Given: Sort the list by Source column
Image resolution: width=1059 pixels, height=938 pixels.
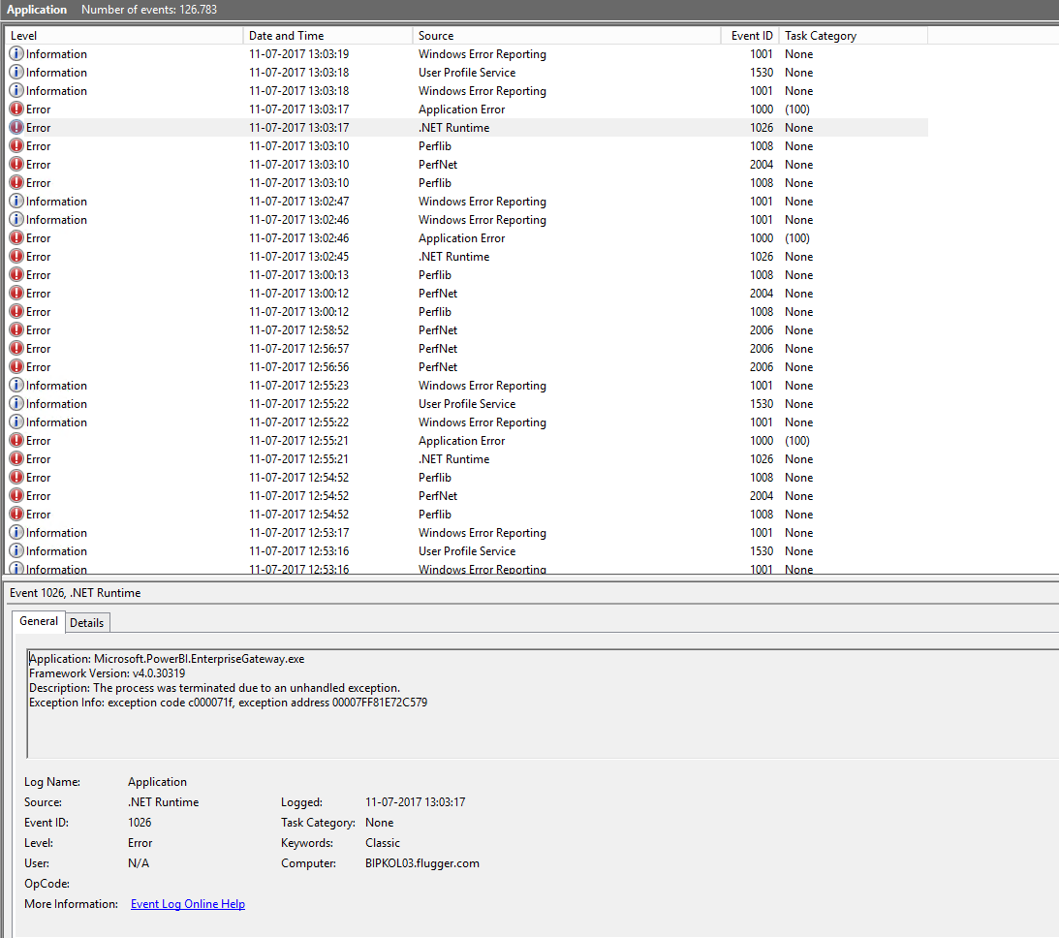Looking at the screenshot, I should 567,36.
